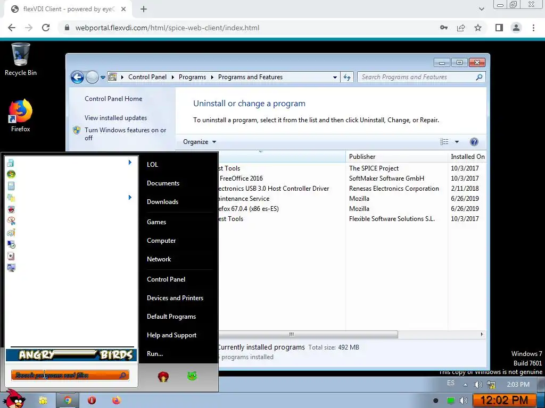Click the network warning icon in remote tray
Image resolution: width=545 pixels, height=408 pixels.
pyautogui.click(x=491, y=385)
